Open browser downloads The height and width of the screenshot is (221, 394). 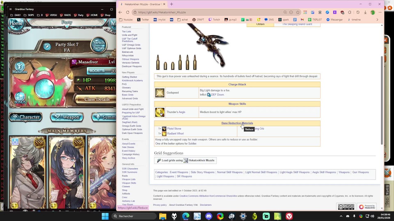coord(365,12)
